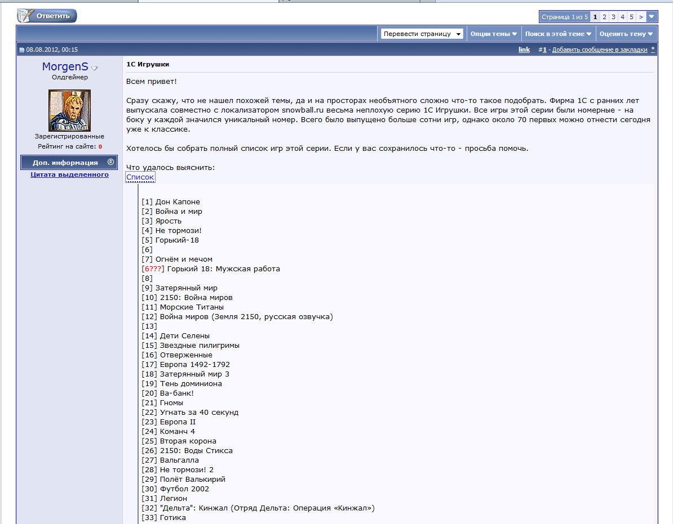673x524 pixels.
Task: Click list entry [3] Ярость
Action: click(162, 221)
